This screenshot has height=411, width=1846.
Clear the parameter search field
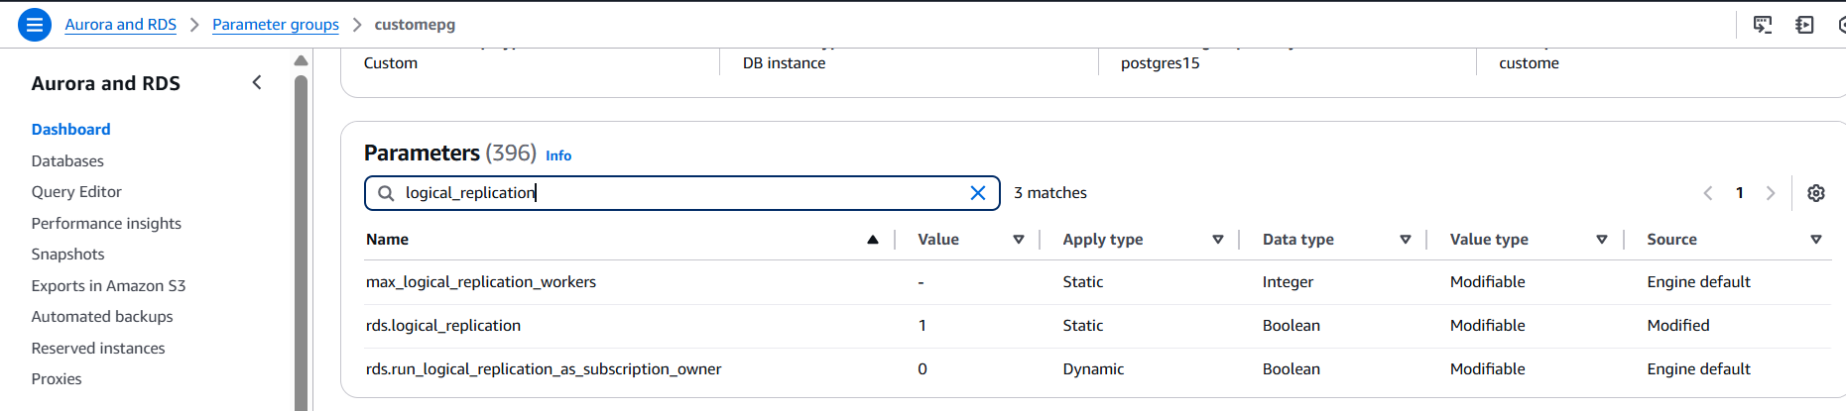pyautogui.click(x=977, y=193)
